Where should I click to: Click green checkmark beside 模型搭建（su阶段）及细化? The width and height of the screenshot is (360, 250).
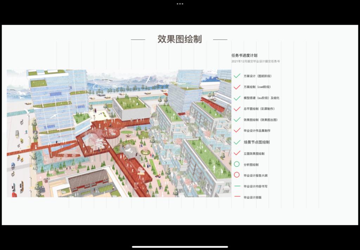pyautogui.click(x=237, y=98)
